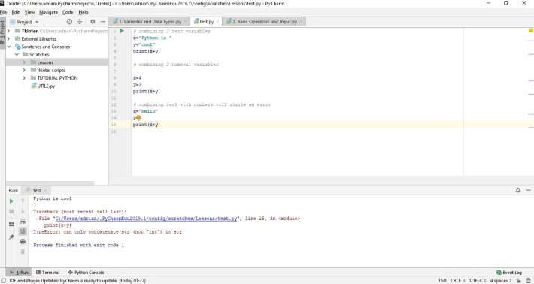
Task: Collapse Scratches and Consoles node
Action: [x=8, y=47]
